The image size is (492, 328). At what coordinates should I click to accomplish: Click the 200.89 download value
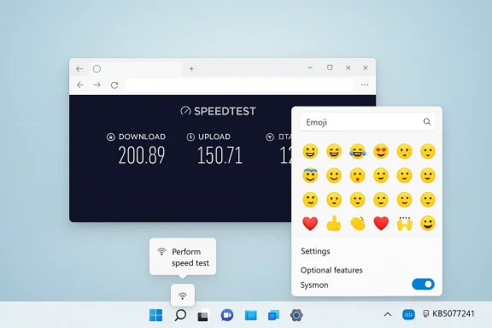[x=142, y=155]
